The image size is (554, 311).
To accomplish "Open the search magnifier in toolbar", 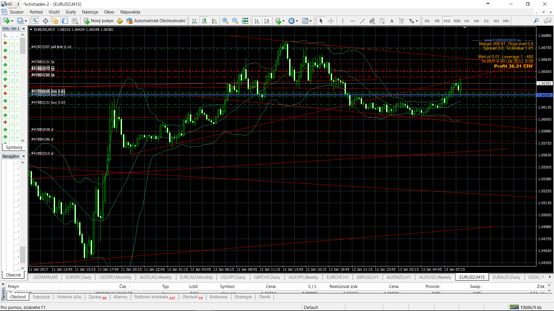I will (x=536, y=21).
